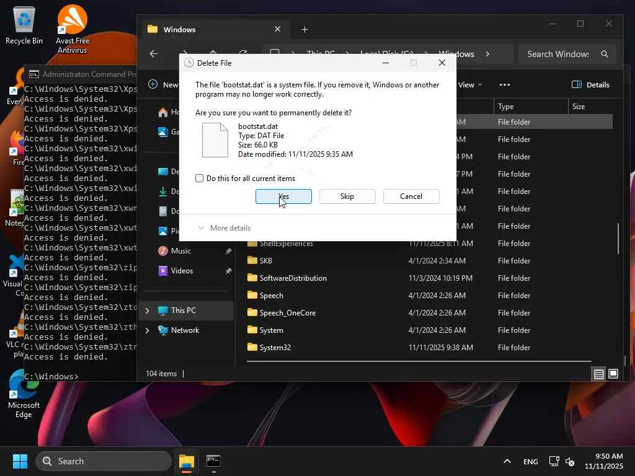Select the System folder
The width and height of the screenshot is (635, 476).
click(x=272, y=330)
